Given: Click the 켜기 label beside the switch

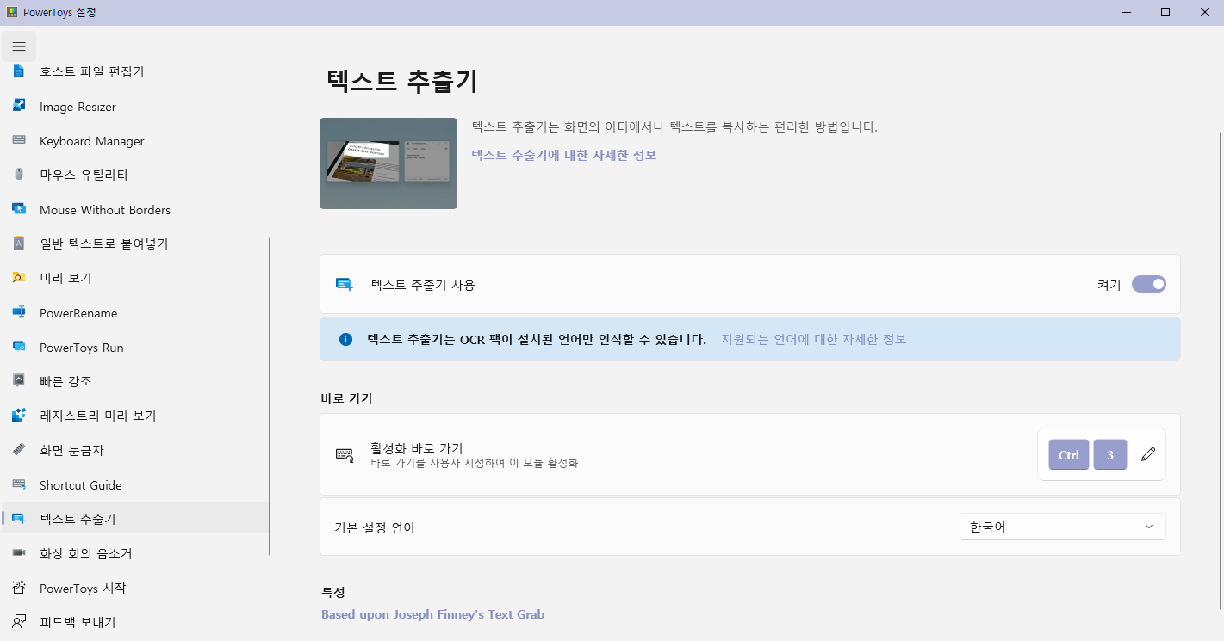Looking at the screenshot, I should point(1109,284).
